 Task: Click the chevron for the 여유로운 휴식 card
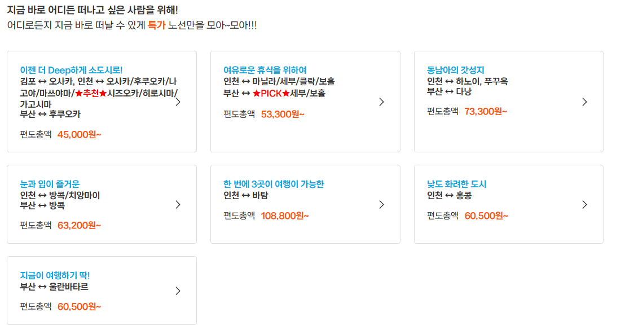tap(382, 102)
